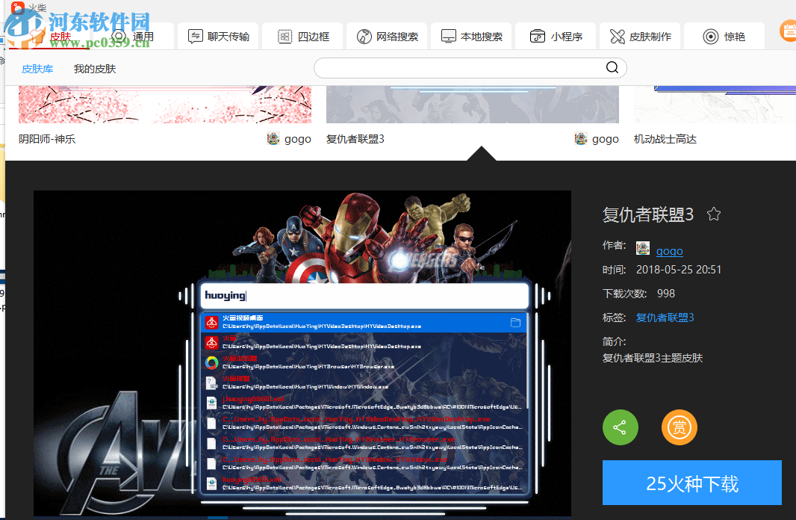Open the 惊艳 tab
The height and width of the screenshot is (520, 796).
tap(724, 37)
